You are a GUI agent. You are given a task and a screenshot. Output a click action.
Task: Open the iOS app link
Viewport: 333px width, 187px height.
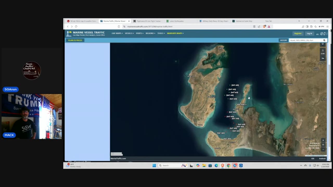(x=313, y=158)
